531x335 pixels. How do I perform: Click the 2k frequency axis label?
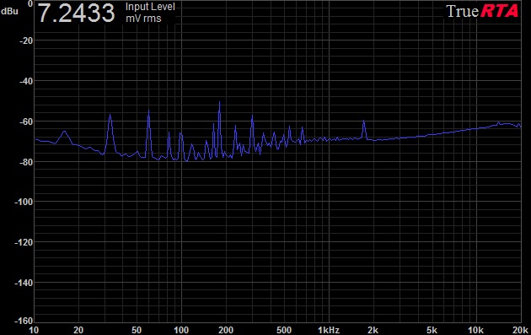click(373, 330)
